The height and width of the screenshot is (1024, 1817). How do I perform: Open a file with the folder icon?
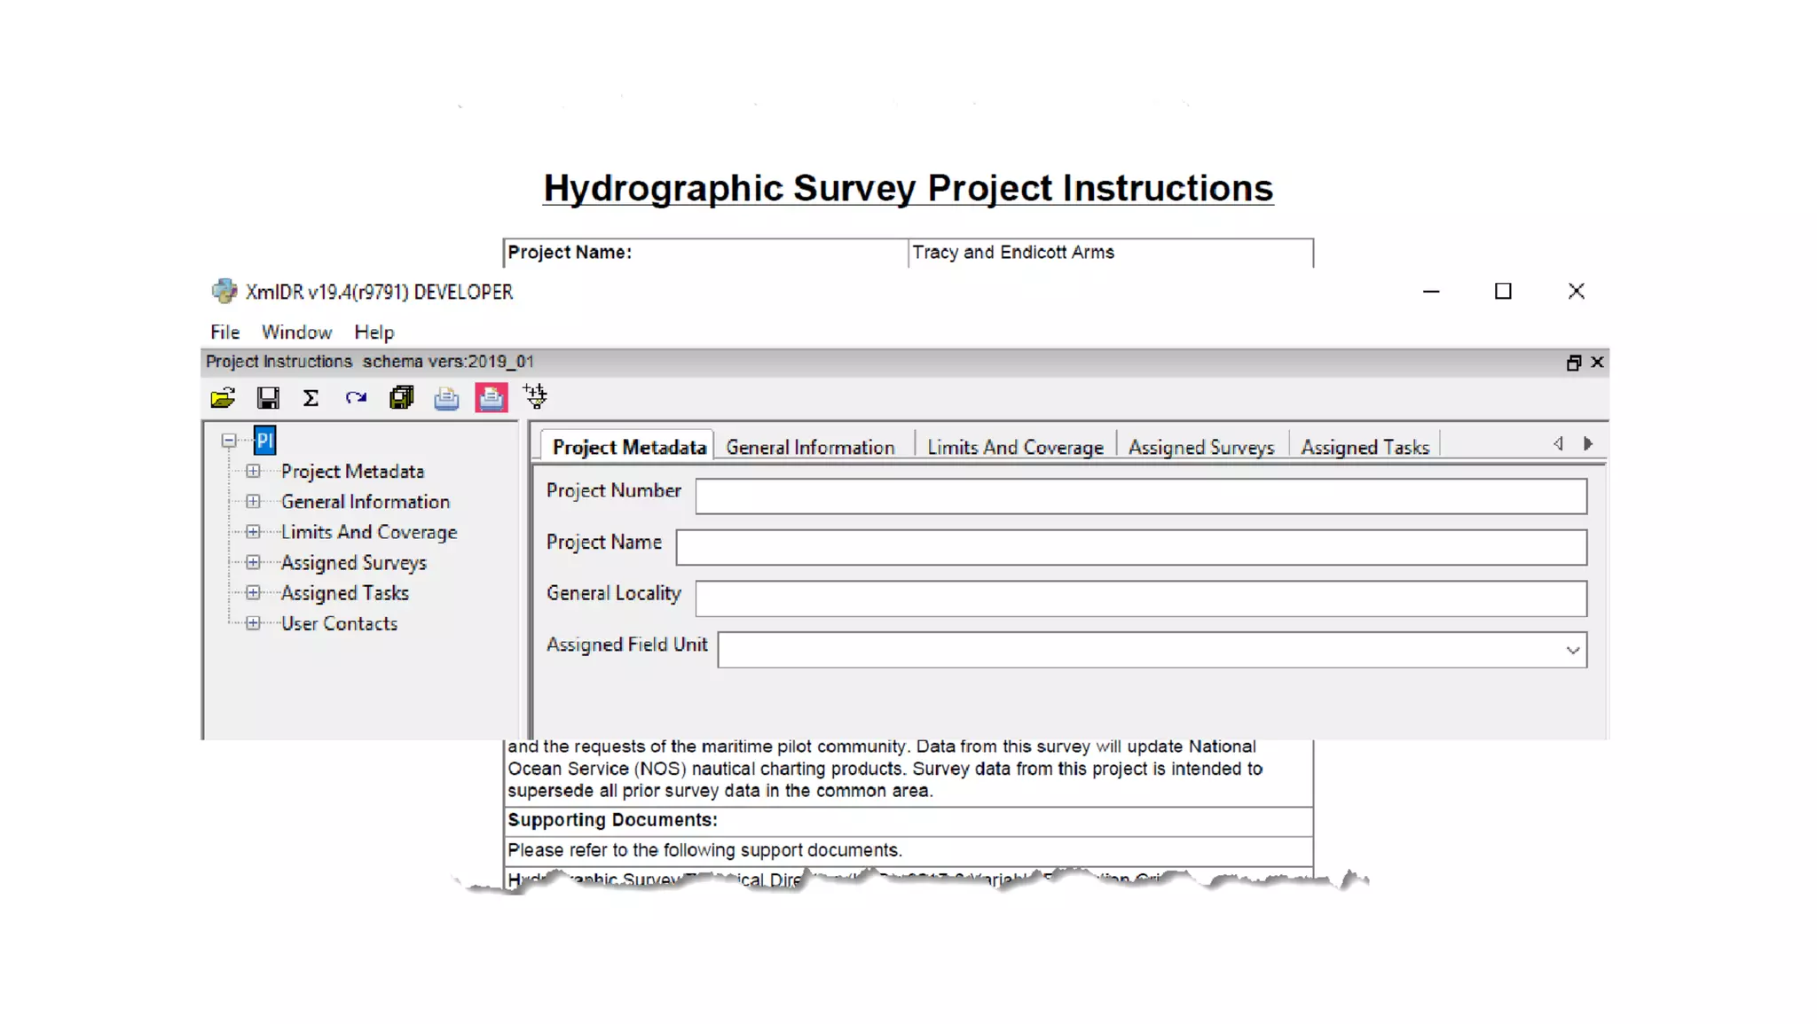(223, 398)
